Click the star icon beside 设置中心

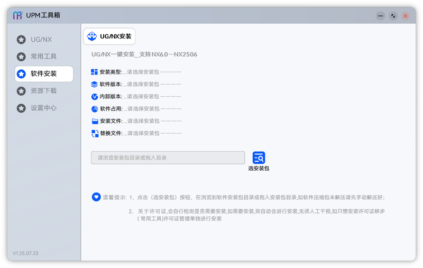point(21,108)
